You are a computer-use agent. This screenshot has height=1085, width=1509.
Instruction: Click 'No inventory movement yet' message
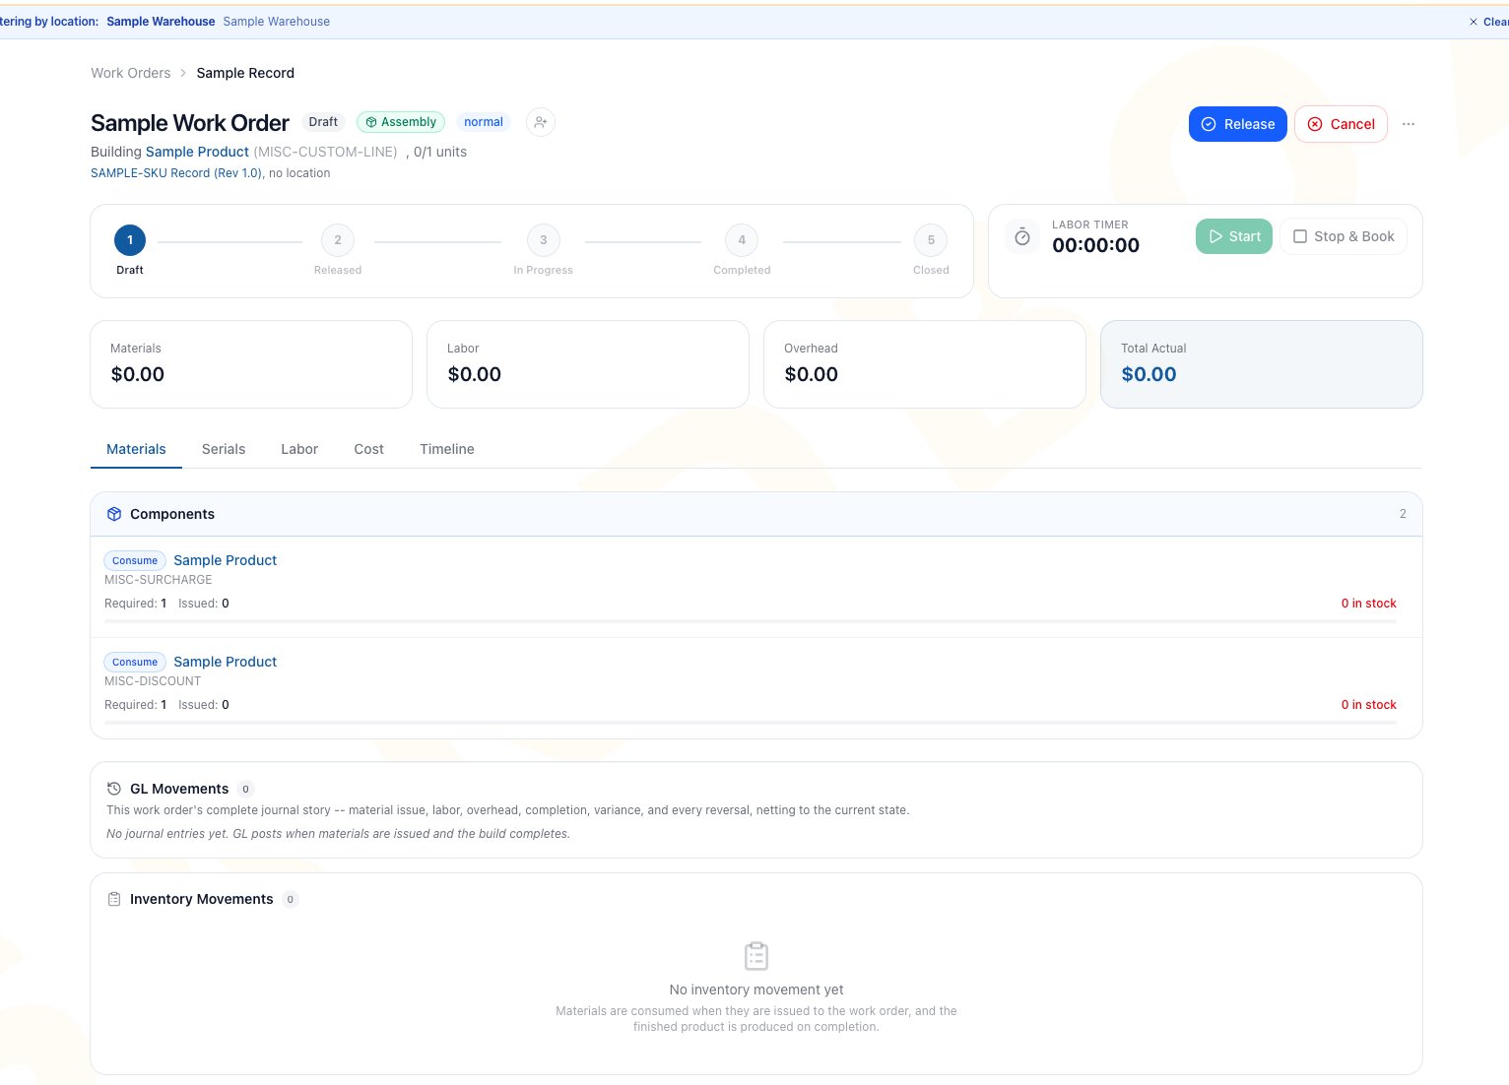756,989
